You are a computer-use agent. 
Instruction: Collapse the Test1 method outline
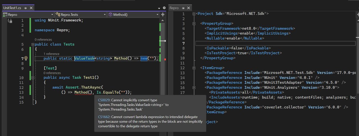pos(33,77)
